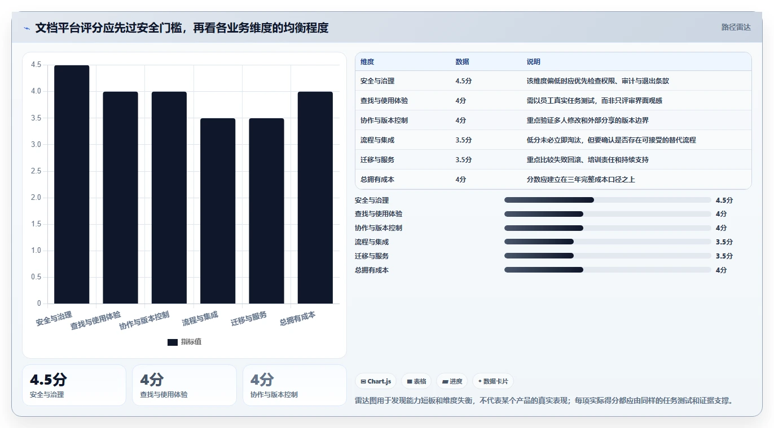
Task: Click the dashboard title 文档平台评分应先过安全门槛
Action: coord(182,28)
